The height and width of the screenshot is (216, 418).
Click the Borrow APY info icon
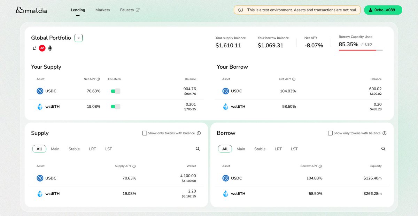click(320, 166)
